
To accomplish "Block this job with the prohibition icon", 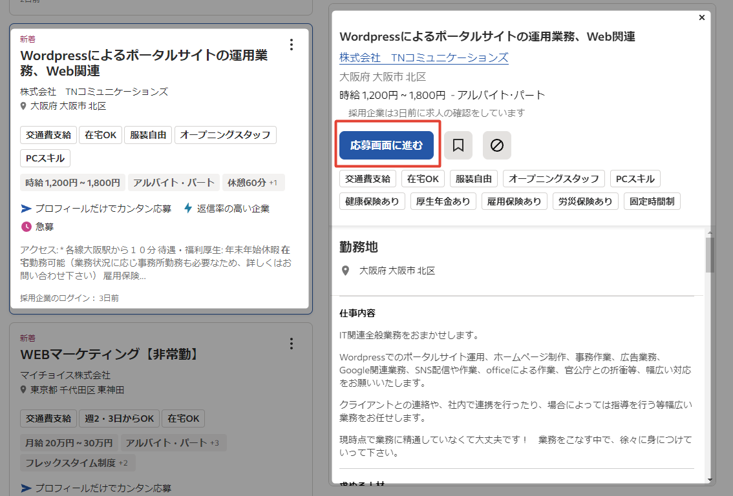I will click(496, 145).
